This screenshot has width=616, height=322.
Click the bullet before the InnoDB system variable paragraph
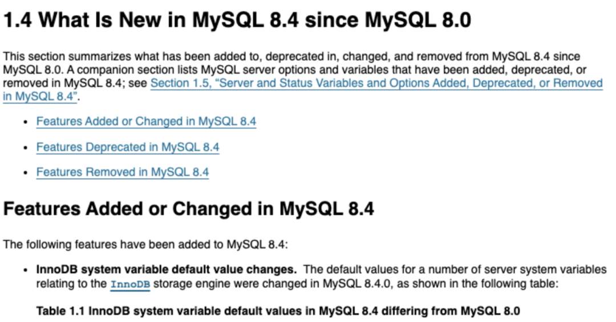pos(25,270)
